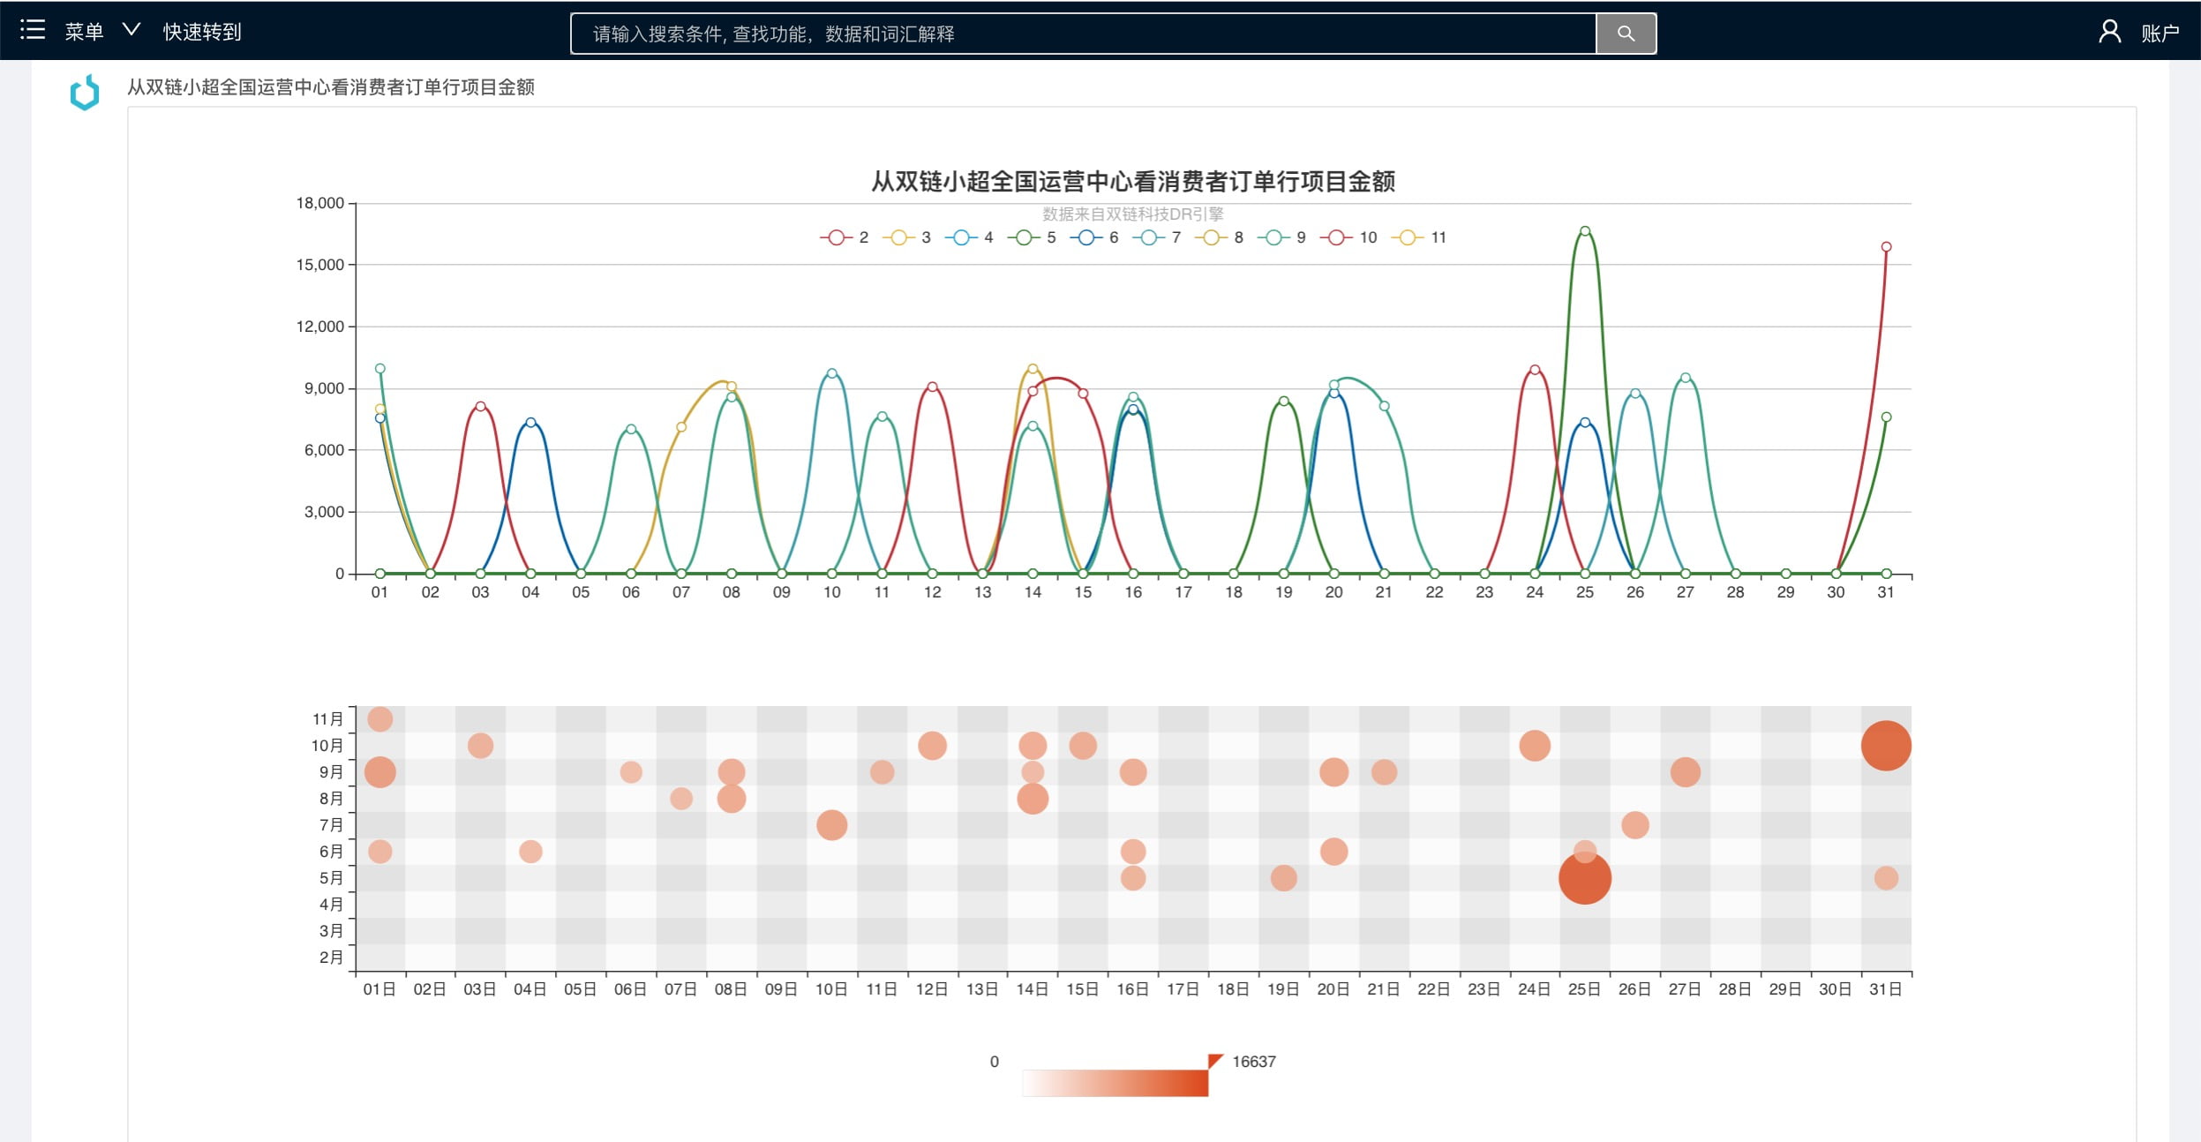
Task: Click the 11月 row label
Action: tap(327, 719)
